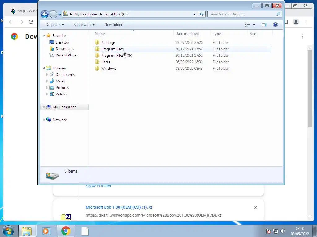Expand My Computer in navigation pane
The image size is (317, 237).
44,107
